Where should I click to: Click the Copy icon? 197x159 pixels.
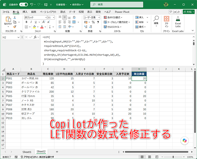(x=15, y=22)
